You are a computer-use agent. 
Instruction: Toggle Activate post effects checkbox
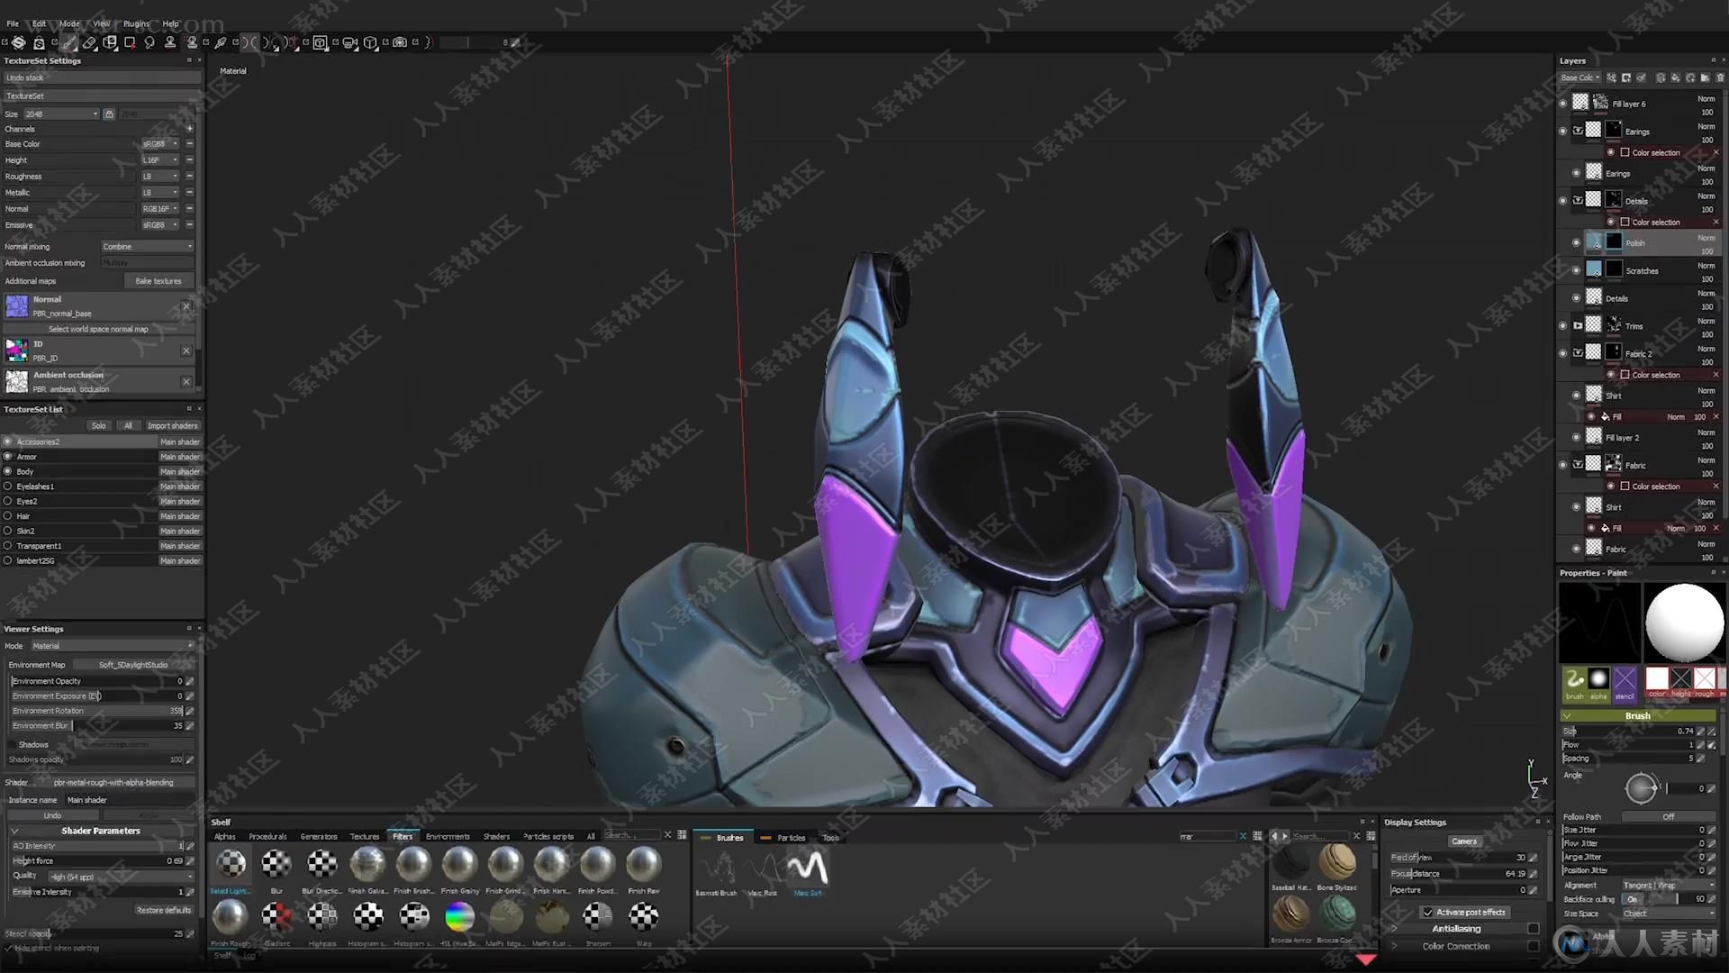point(1427,912)
